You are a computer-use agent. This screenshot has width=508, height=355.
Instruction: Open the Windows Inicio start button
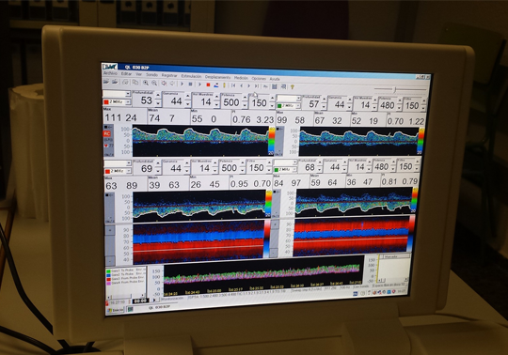tap(116, 310)
